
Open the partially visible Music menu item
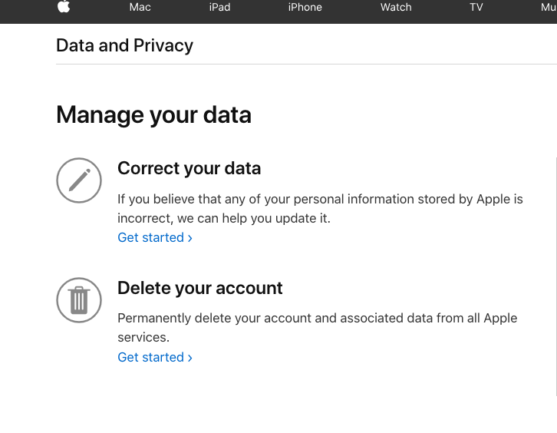(548, 7)
